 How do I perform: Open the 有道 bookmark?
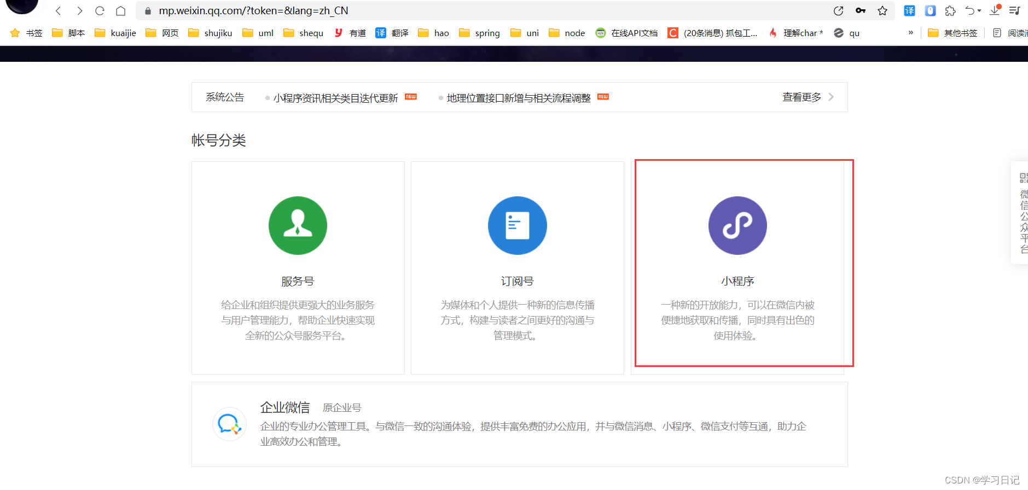pos(350,33)
